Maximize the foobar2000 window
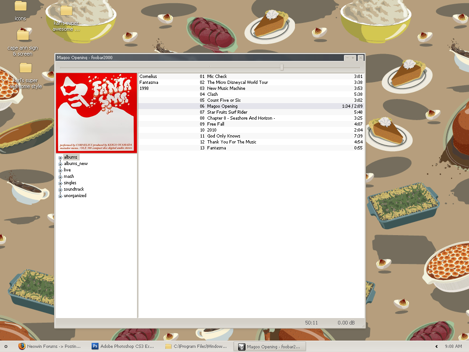This screenshot has width=469, height=352. [353, 58]
